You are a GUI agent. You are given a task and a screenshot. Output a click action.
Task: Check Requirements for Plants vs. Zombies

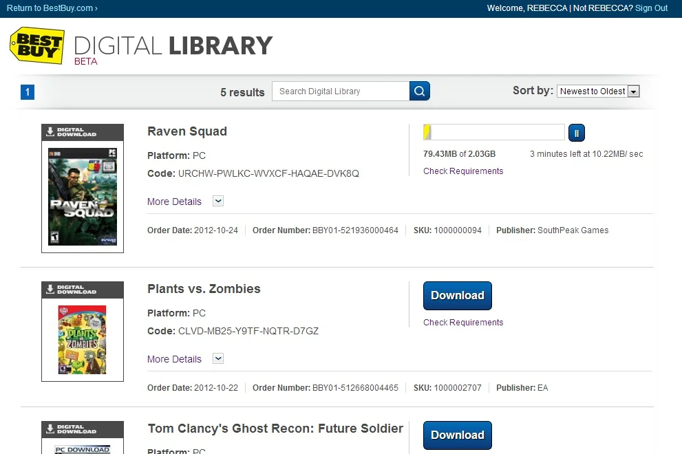click(463, 323)
